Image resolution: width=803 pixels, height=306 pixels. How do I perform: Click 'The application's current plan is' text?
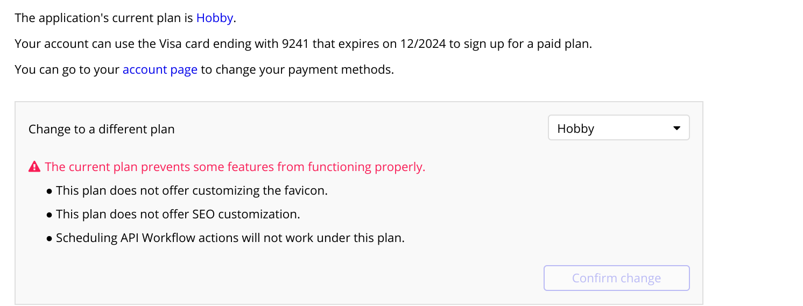(103, 18)
